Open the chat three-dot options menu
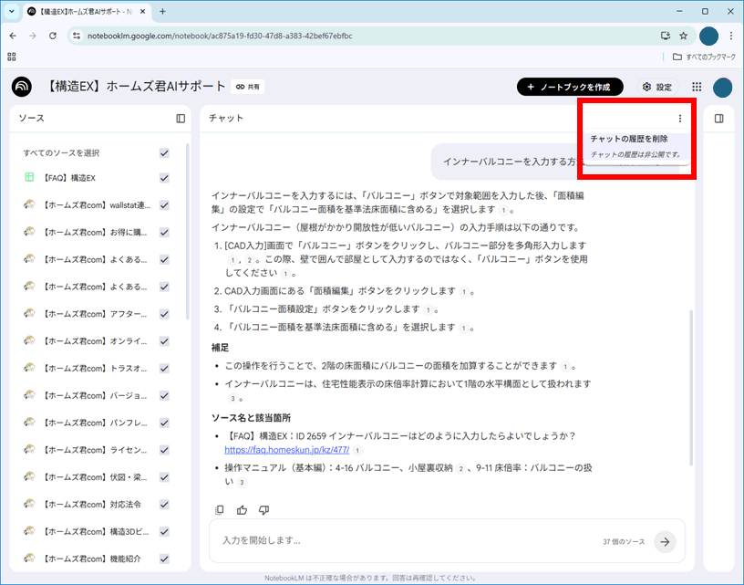 click(679, 119)
